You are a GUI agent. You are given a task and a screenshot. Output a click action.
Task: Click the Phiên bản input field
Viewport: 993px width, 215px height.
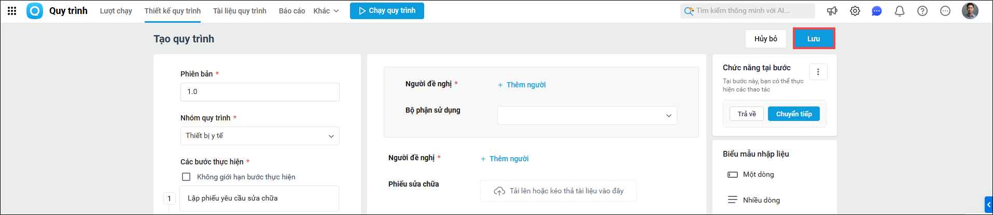coord(260,92)
